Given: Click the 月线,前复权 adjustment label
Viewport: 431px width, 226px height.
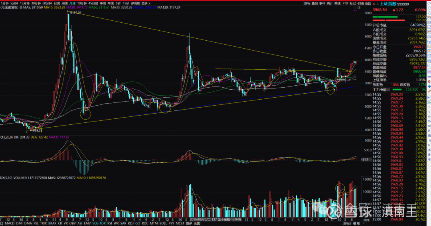Looking at the screenshot, I should point(9,8).
